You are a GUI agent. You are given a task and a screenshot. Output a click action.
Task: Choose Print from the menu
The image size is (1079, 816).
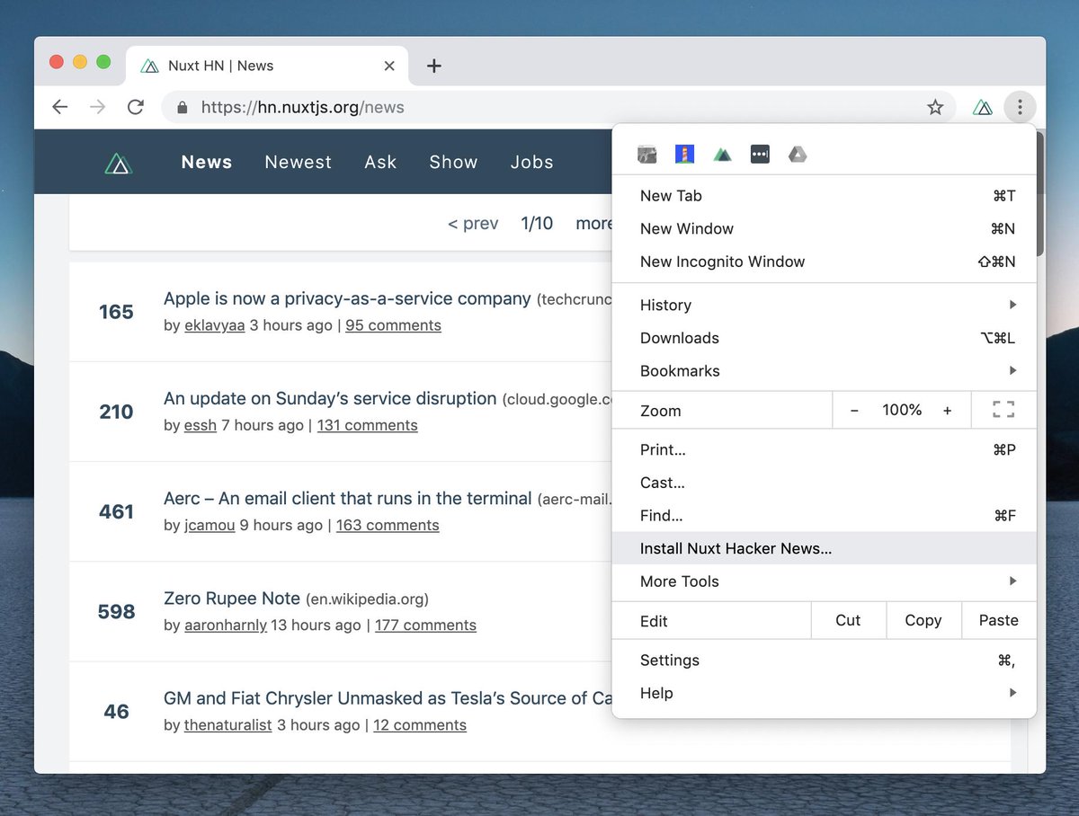click(x=825, y=450)
